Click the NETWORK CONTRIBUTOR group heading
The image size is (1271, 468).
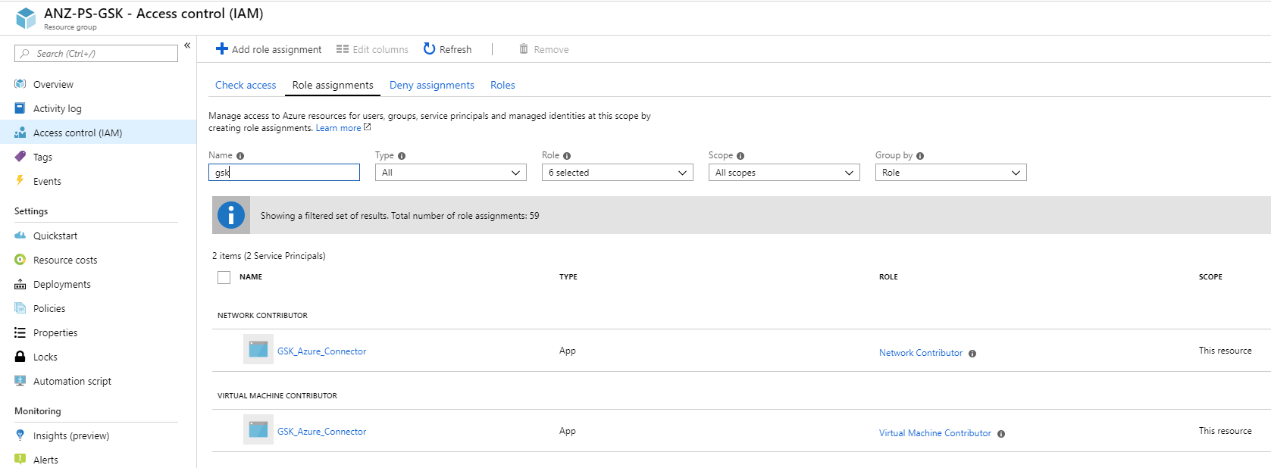[x=262, y=316]
